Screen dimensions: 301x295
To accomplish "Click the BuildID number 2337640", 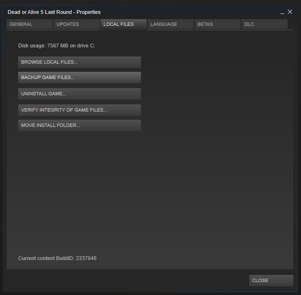I will tap(86, 259).
